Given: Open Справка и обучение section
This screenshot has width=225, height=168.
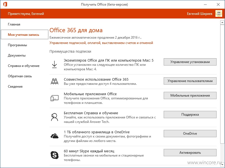Looking at the screenshot, I should click(24, 66).
